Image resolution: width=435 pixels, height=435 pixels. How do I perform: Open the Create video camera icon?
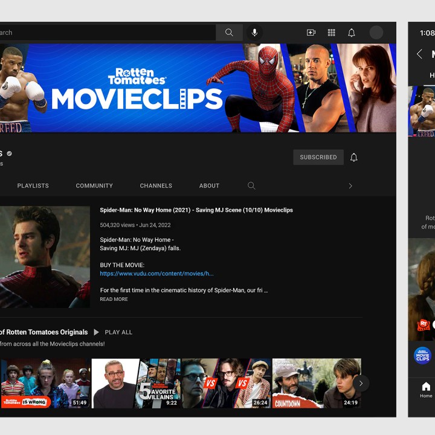[x=311, y=33]
